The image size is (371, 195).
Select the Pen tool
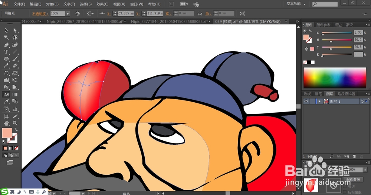click(6, 45)
